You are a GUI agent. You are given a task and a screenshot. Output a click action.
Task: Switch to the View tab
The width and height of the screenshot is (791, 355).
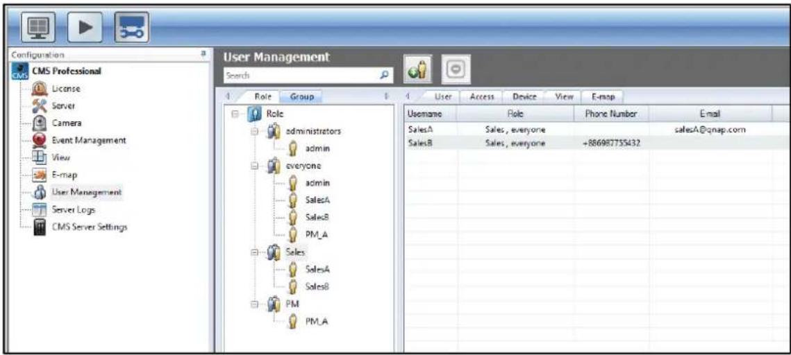[x=565, y=96]
